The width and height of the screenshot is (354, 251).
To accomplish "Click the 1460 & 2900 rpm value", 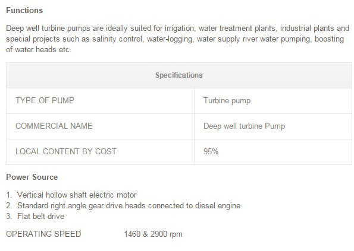I will pyautogui.click(x=153, y=234).
